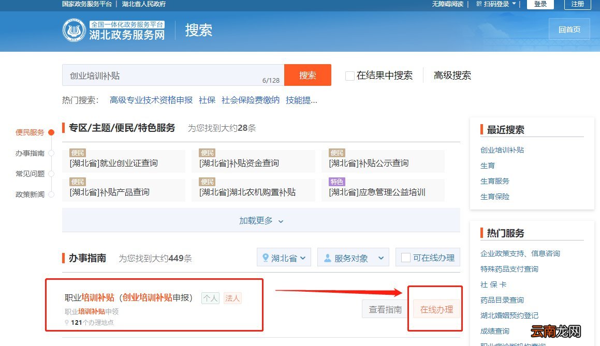
Task: Select recent search 生育
Action: [x=488, y=166]
